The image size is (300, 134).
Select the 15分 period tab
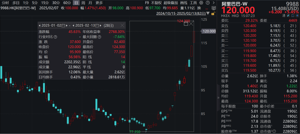[45, 3]
